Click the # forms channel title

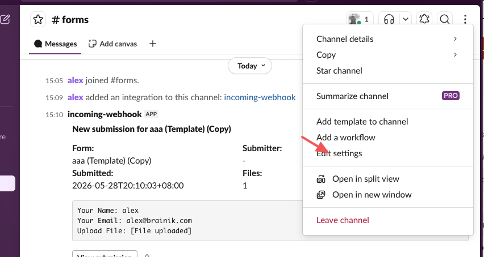[x=70, y=20]
